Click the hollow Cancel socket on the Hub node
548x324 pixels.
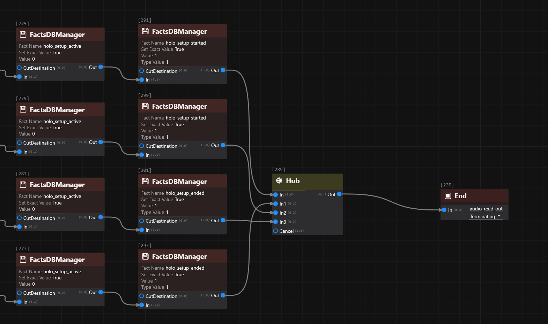tap(275, 231)
